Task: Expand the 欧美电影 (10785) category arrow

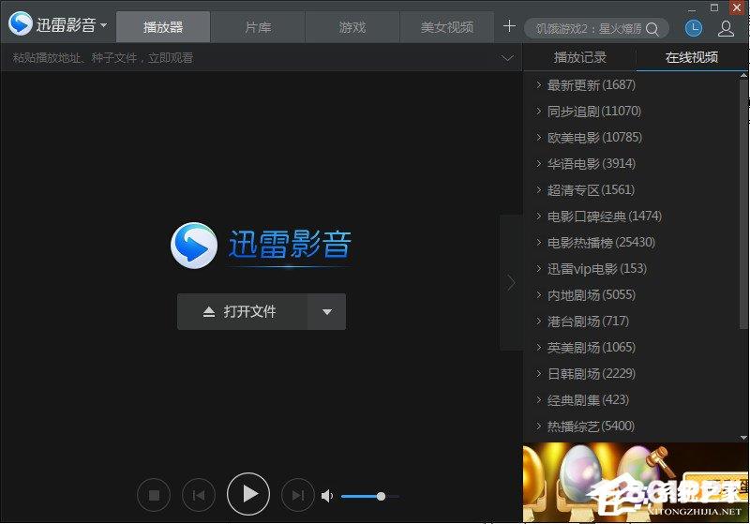Action: pyautogui.click(x=538, y=137)
